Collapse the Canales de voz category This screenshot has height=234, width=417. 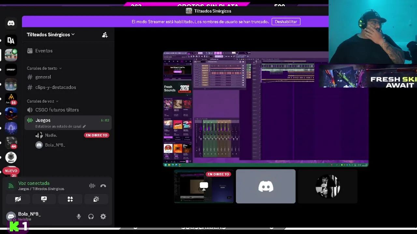[42, 101]
